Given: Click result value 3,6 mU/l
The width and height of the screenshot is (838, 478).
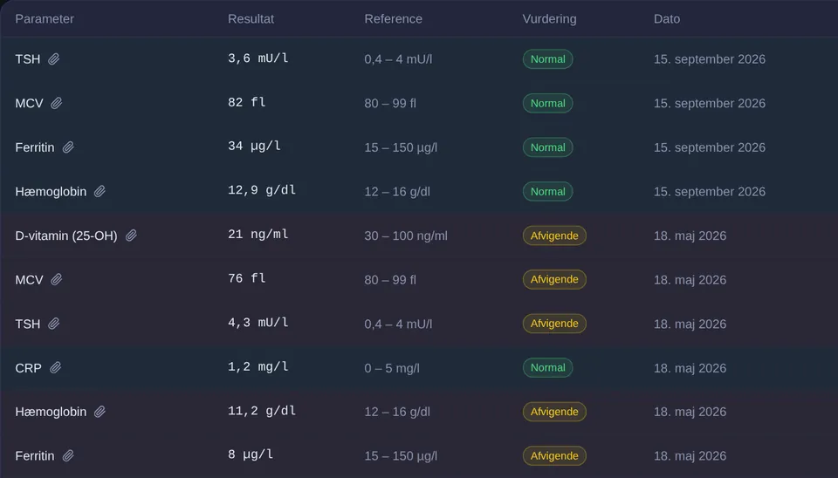Looking at the screenshot, I should (x=258, y=58).
